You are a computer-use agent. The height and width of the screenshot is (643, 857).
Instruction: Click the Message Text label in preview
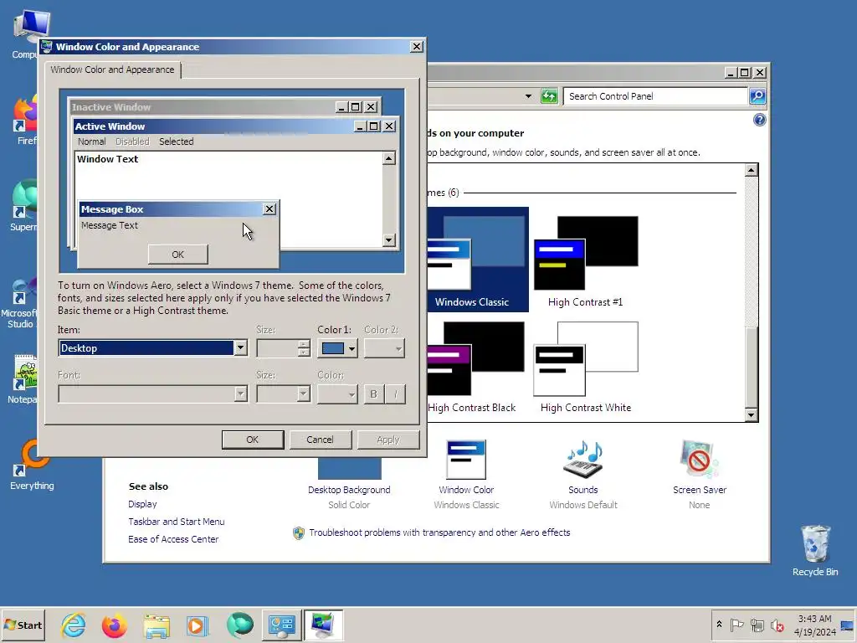(x=110, y=225)
